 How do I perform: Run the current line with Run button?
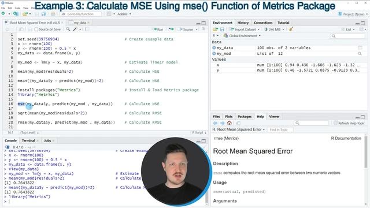pos(158,29)
